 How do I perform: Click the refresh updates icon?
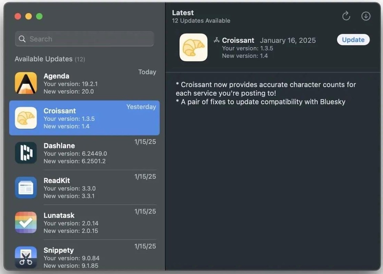click(346, 16)
